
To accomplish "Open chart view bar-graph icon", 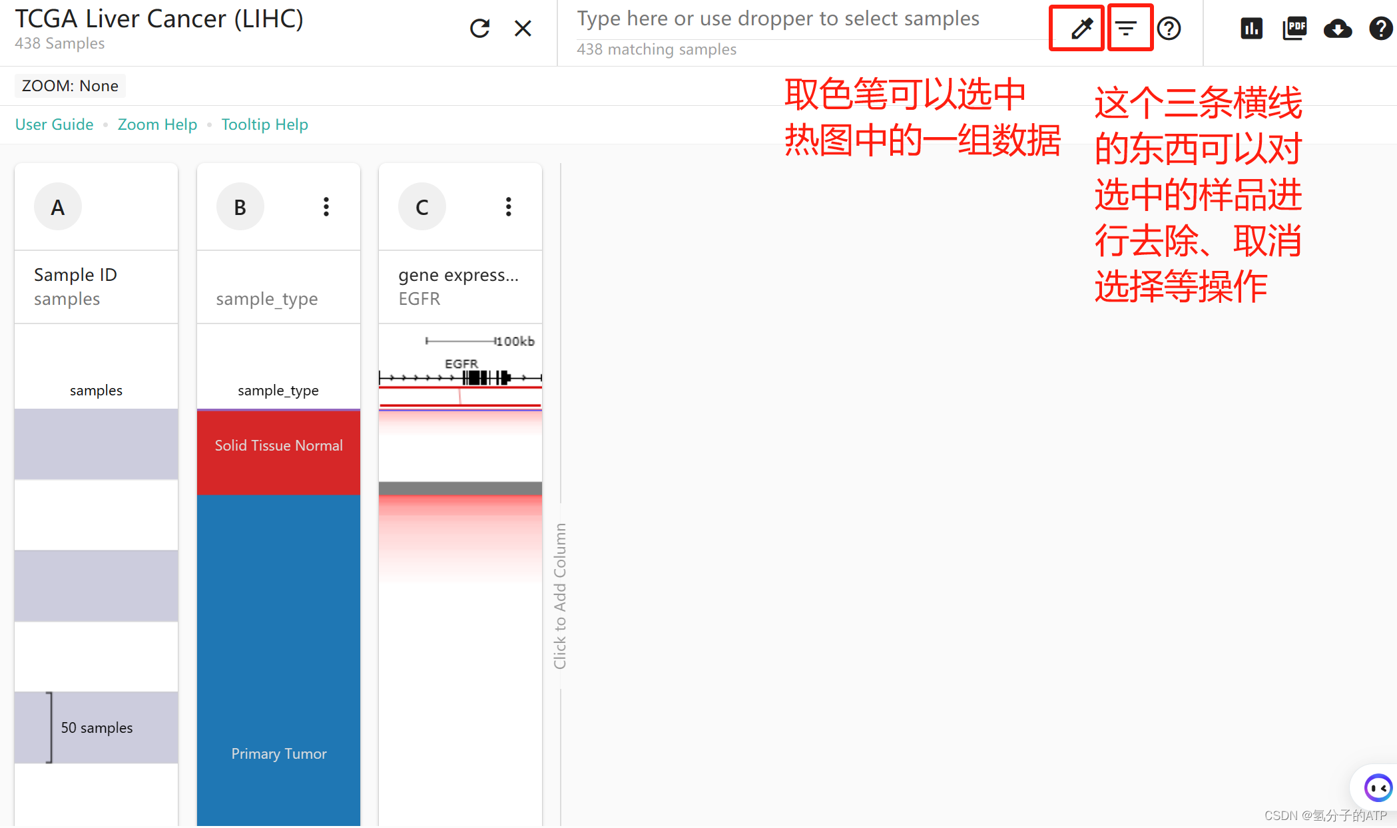I will coord(1251,29).
